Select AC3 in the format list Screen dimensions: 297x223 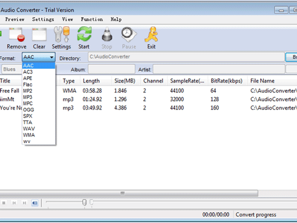(39, 72)
